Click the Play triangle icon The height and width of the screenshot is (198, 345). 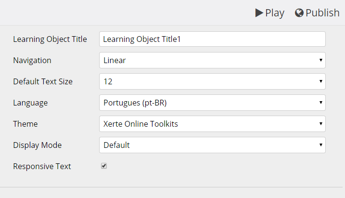click(x=259, y=13)
